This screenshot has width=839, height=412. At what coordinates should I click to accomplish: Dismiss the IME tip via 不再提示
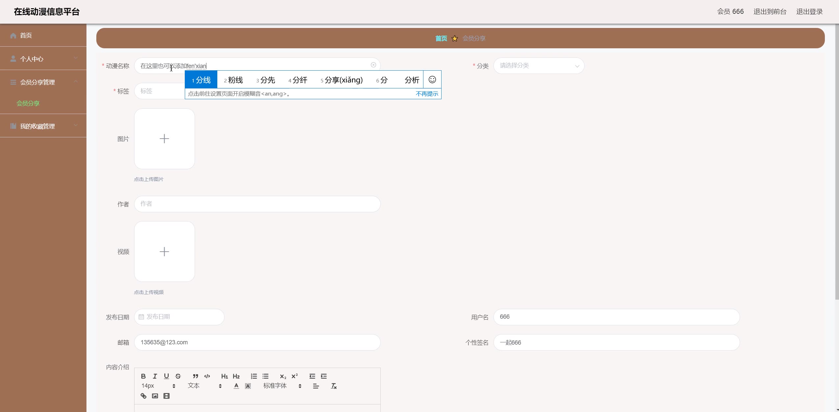(427, 94)
